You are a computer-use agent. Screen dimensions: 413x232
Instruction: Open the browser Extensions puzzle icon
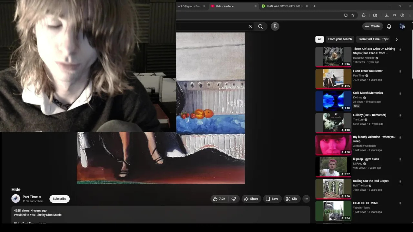point(364,15)
